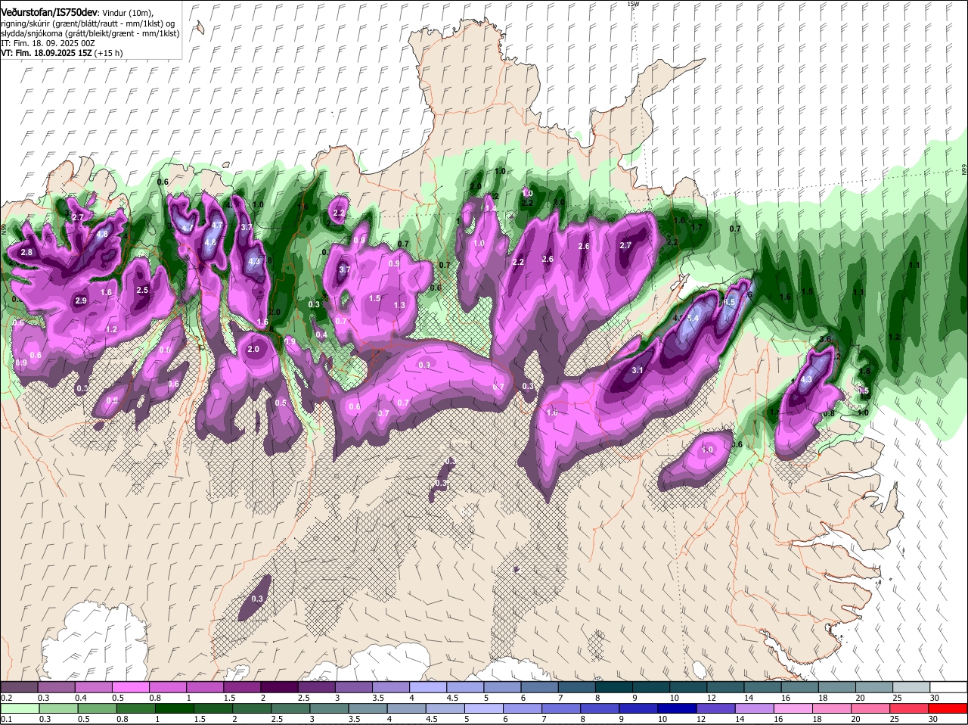Click the 2.8 value near the west coast
This screenshot has width=968, height=725.
point(27,252)
